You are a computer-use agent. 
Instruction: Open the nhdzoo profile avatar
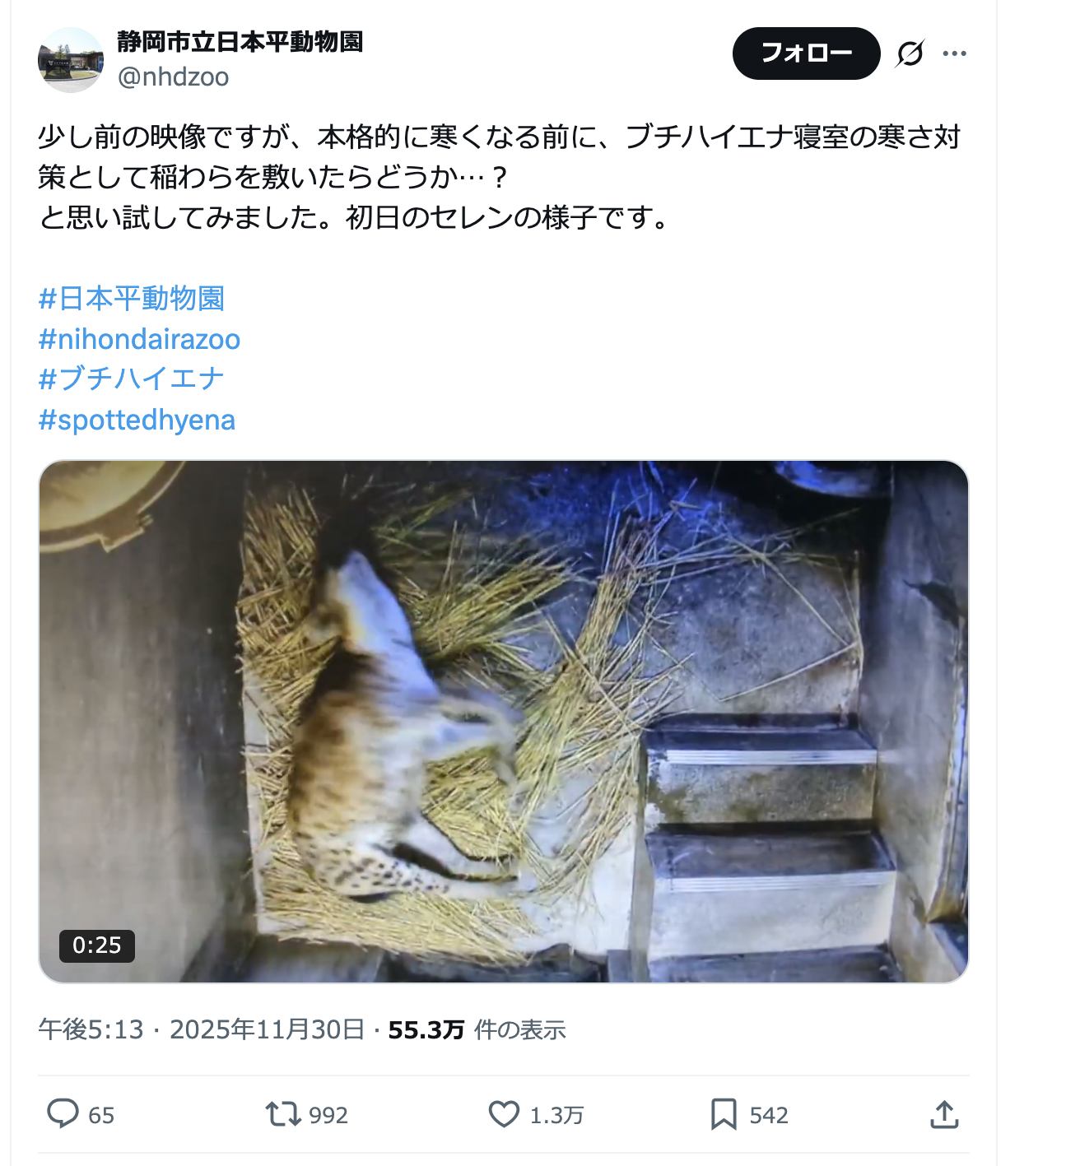pos(71,60)
